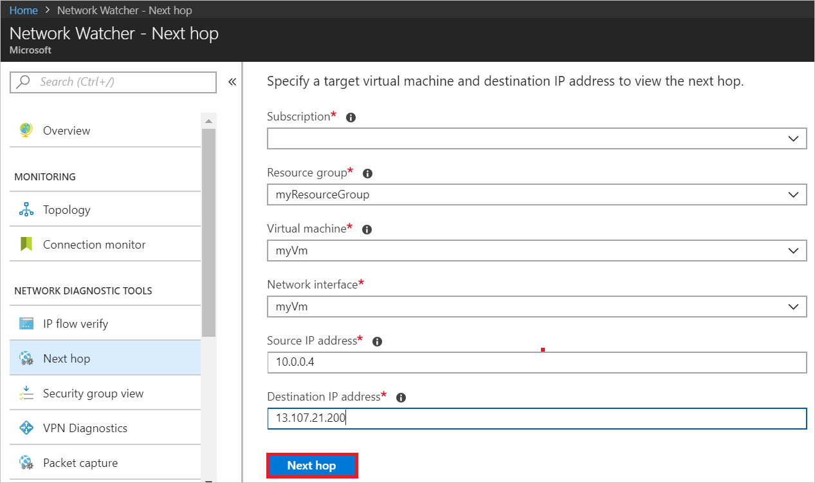Click the Topology diagram icon
815x483 pixels.
point(26,209)
